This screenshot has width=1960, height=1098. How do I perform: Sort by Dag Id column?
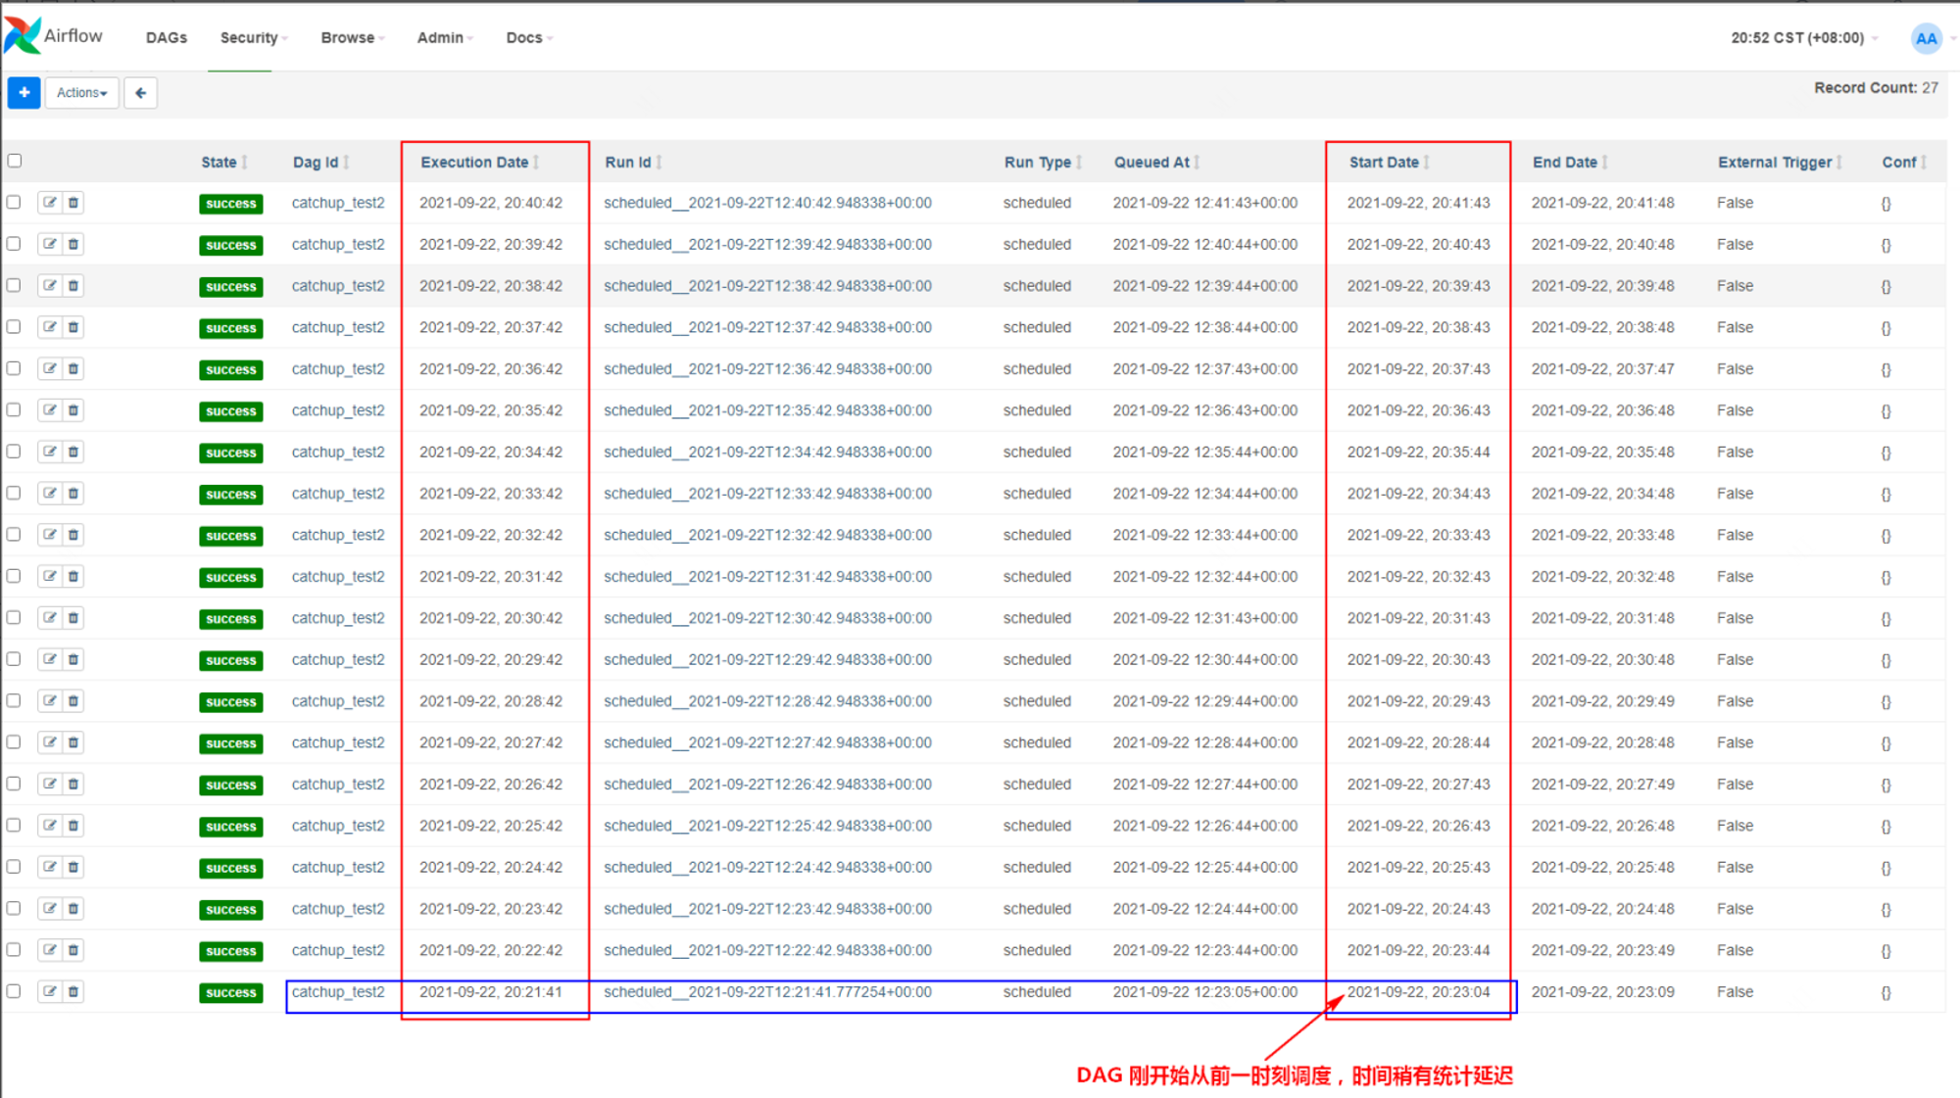point(320,163)
